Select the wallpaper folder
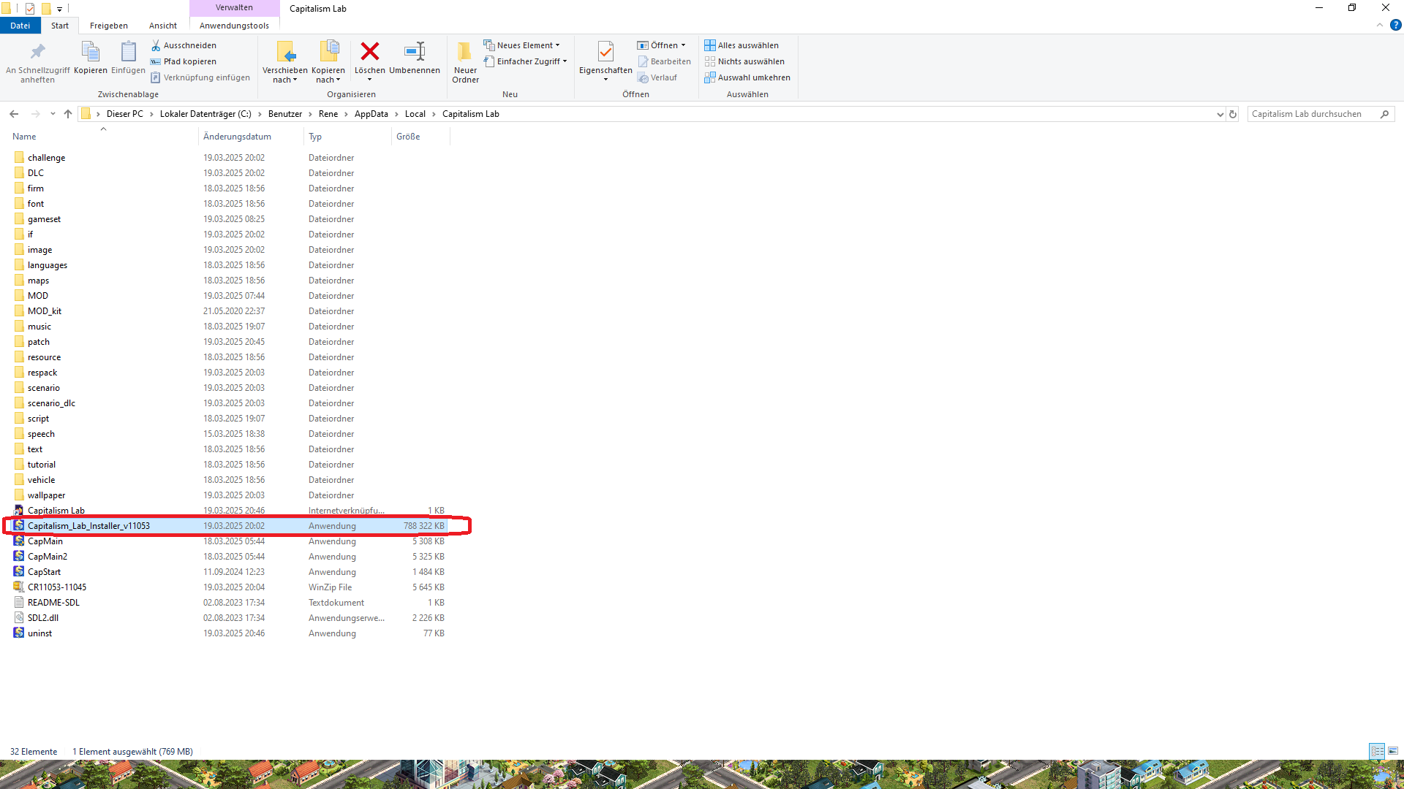This screenshot has height=789, width=1404. [x=228, y=495]
